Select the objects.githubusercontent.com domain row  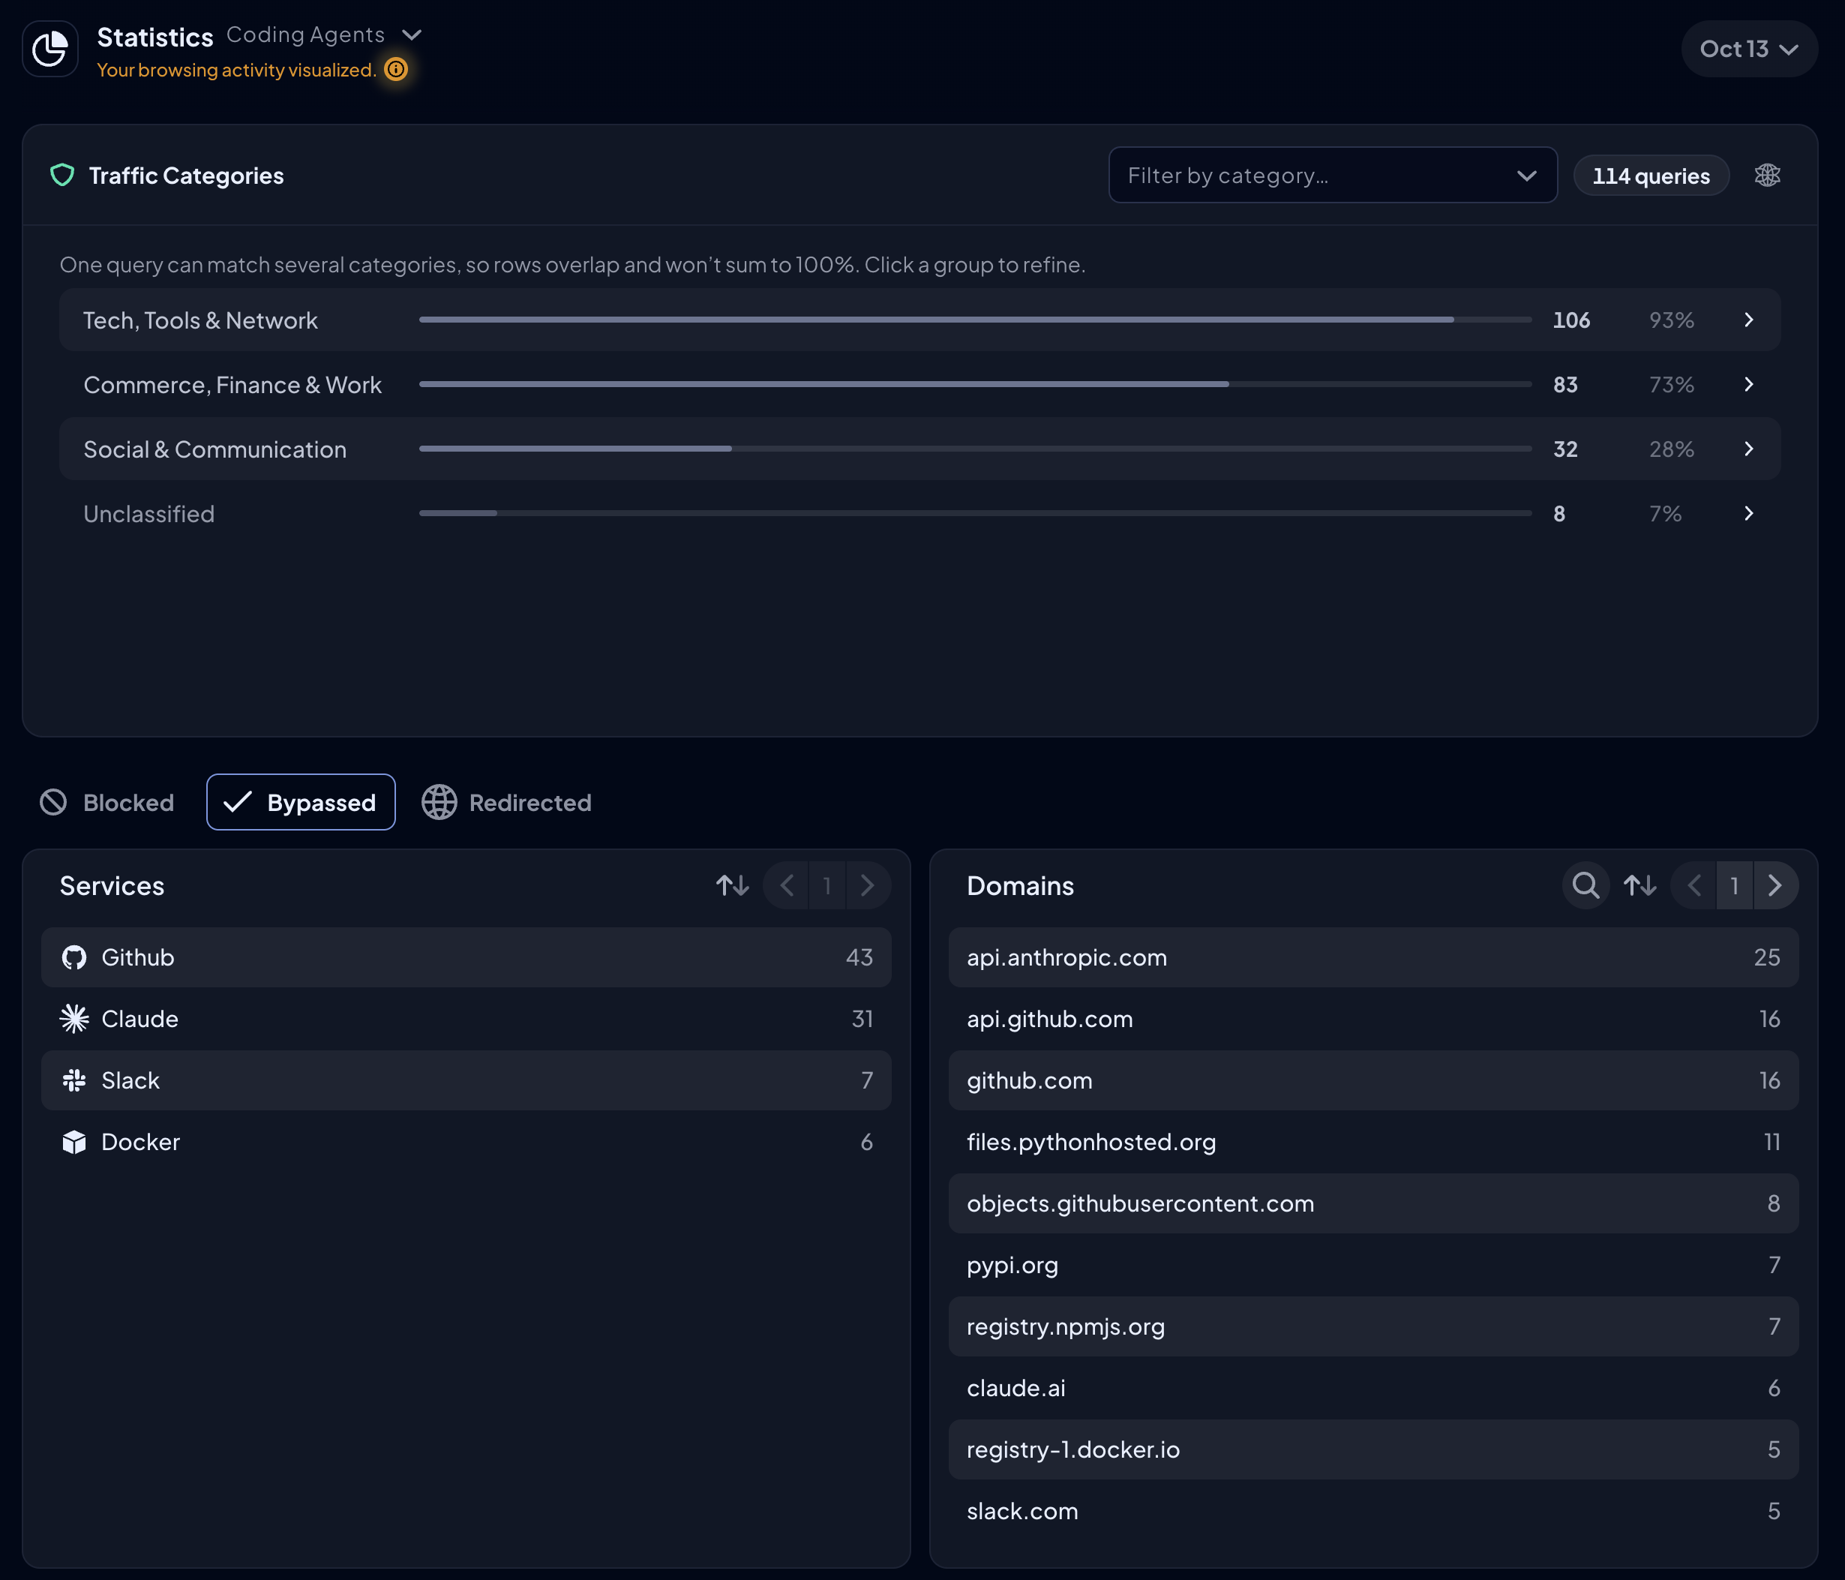[1373, 1203]
